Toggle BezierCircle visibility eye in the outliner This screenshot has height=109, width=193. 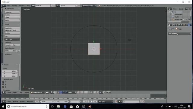[184, 19]
